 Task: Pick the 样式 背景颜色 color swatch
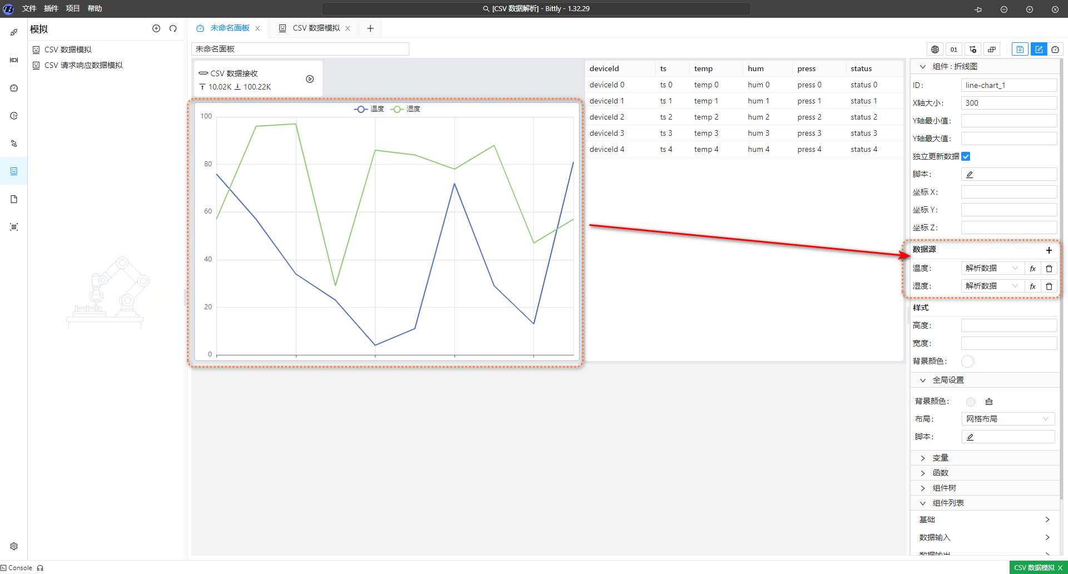[967, 362]
